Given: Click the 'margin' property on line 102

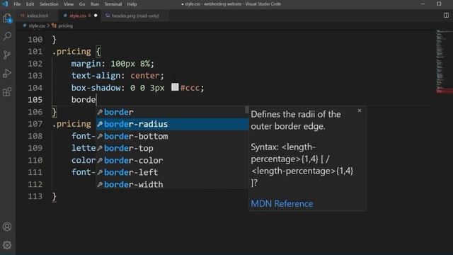Looking at the screenshot, I should coord(86,64).
